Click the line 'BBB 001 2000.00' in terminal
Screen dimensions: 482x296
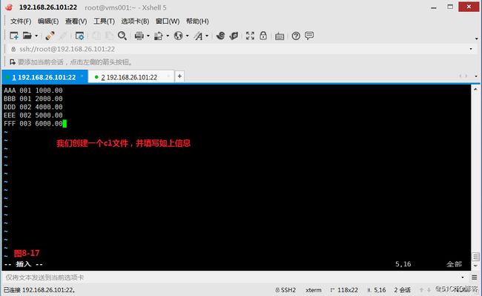pyautogui.click(x=33, y=99)
